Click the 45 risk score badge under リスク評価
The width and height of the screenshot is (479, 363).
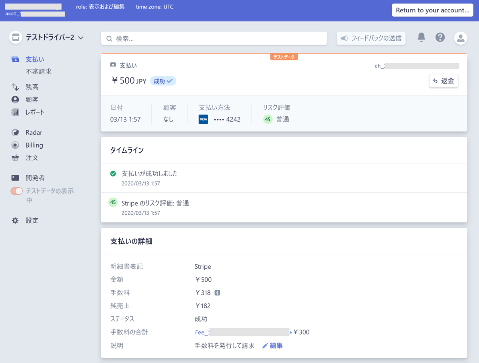267,119
